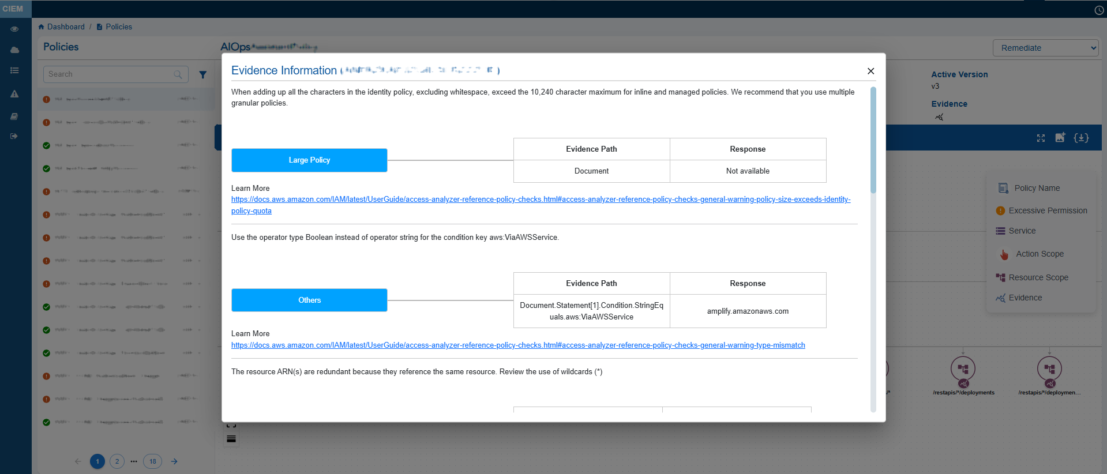The height and width of the screenshot is (474, 1107).
Task: Click the Dashboard breadcrumb
Action: pos(65,27)
